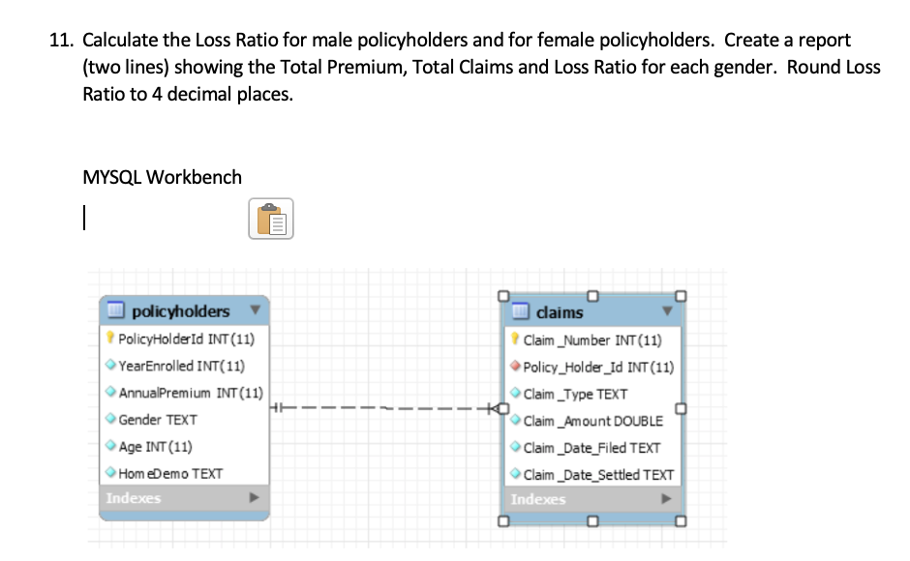Expand the claims Indexes section
This screenshot has height=561, width=910.
point(666,498)
